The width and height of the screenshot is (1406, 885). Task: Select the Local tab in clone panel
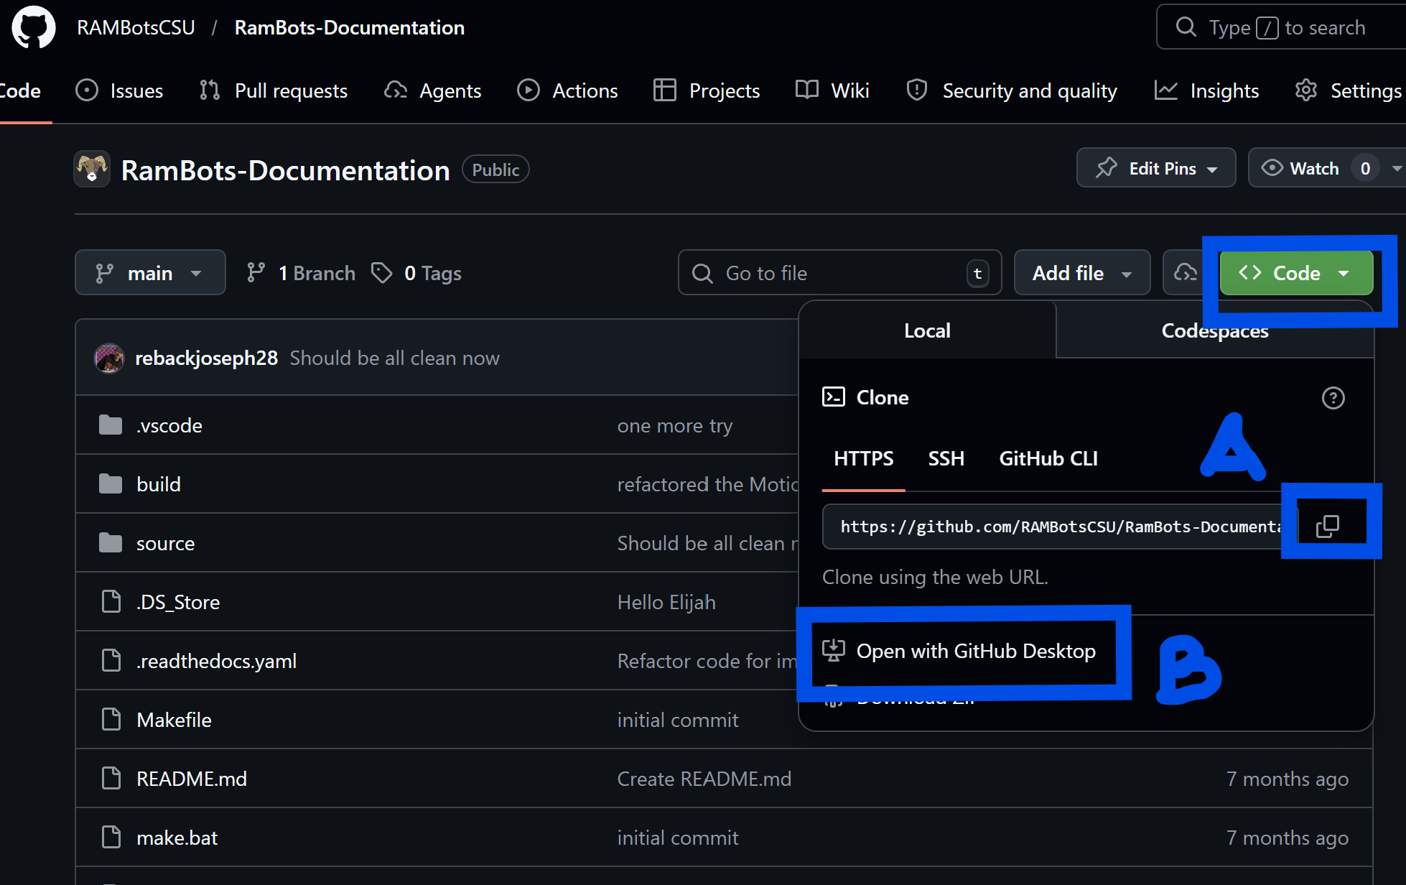pyautogui.click(x=927, y=330)
